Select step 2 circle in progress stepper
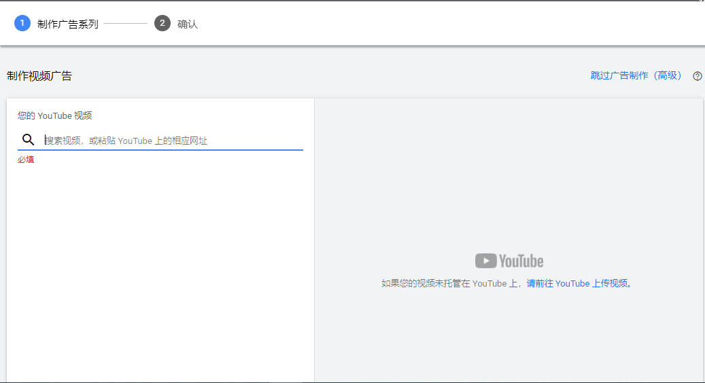Screen dimensions: 705x383 tap(162, 23)
